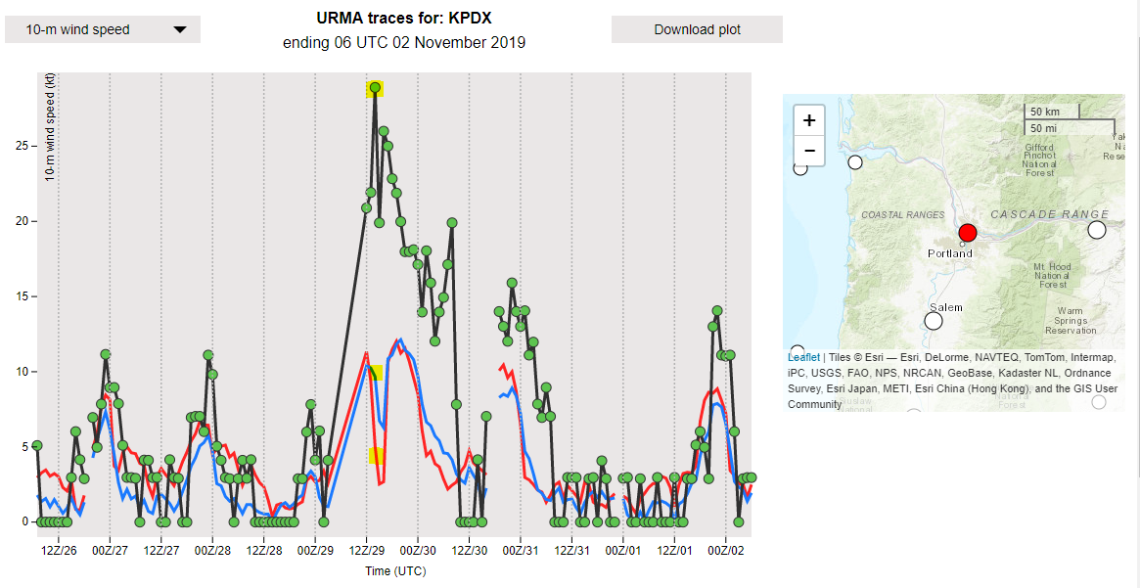Click the yellow-highlighted low point on red trace
This screenshot has width=1140, height=588.
point(376,456)
